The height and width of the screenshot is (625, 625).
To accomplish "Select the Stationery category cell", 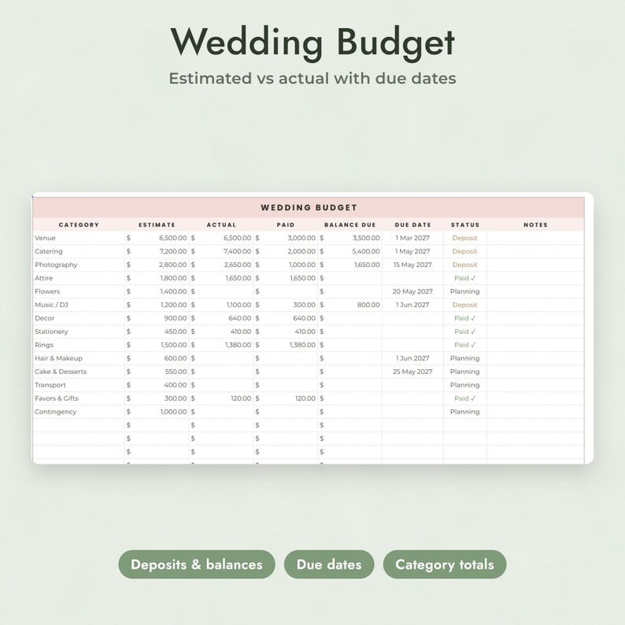I will click(x=79, y=331).
